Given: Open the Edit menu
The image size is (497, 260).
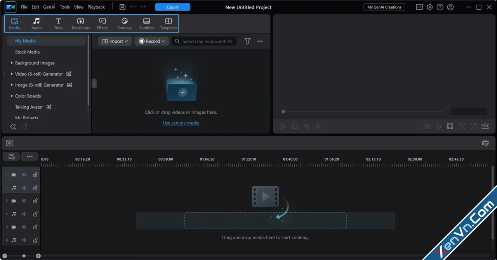Looking at the screenshot, I should [x=35, y=7].
